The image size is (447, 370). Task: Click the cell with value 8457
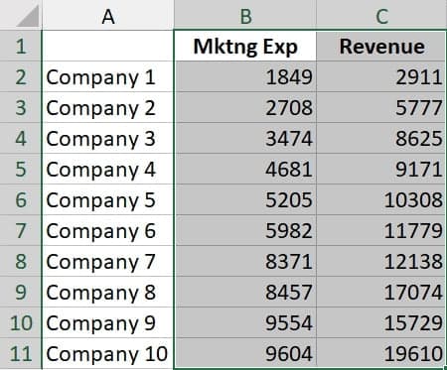[245, 292]
